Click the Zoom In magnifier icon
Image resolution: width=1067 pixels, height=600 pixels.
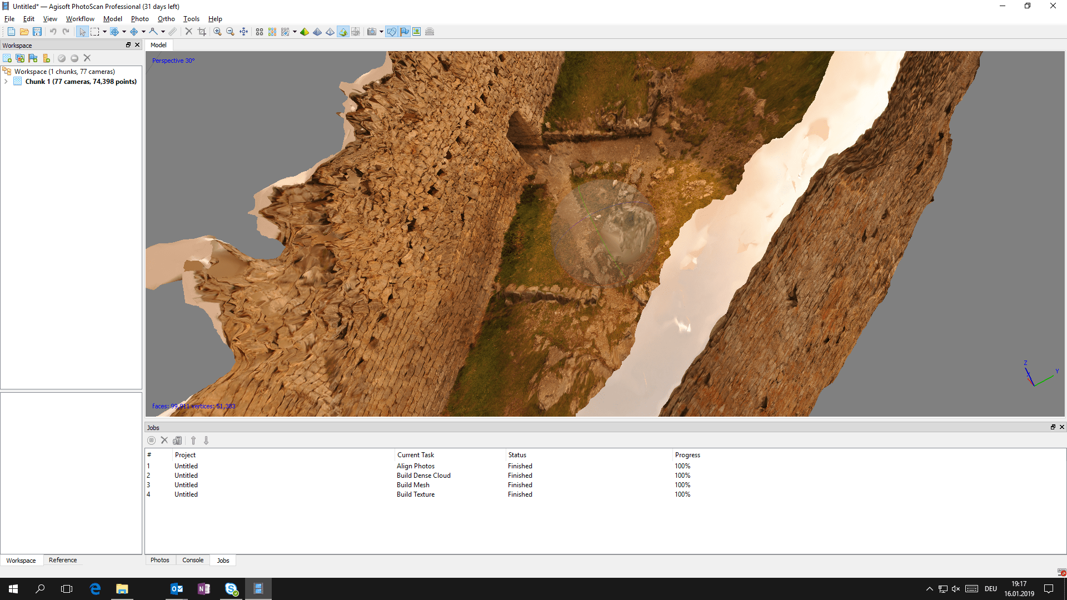tap(217, 32)
